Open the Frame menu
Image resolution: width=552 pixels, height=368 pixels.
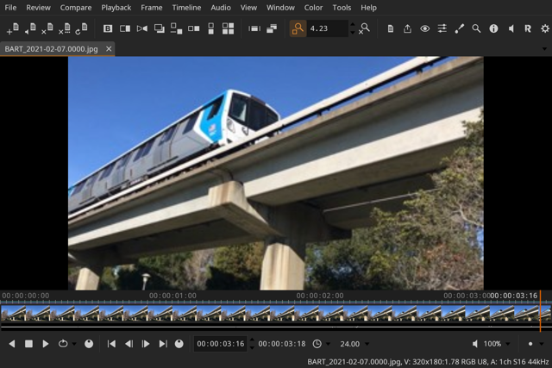click(152, 8)
